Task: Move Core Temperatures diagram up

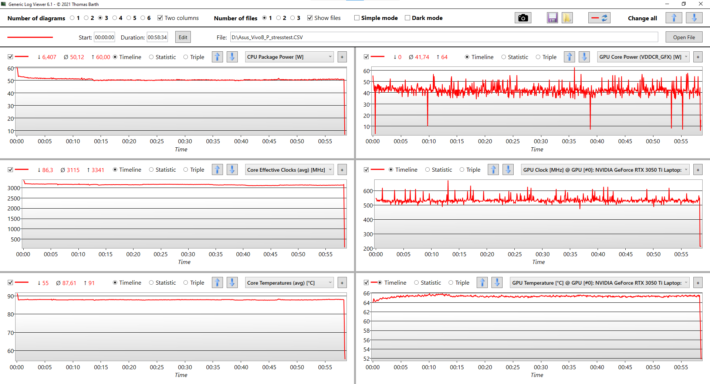Action: tap(217, 282)
